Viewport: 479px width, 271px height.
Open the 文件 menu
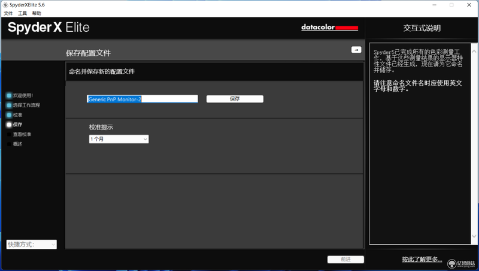pyautogui.click(x=8, y=13)
